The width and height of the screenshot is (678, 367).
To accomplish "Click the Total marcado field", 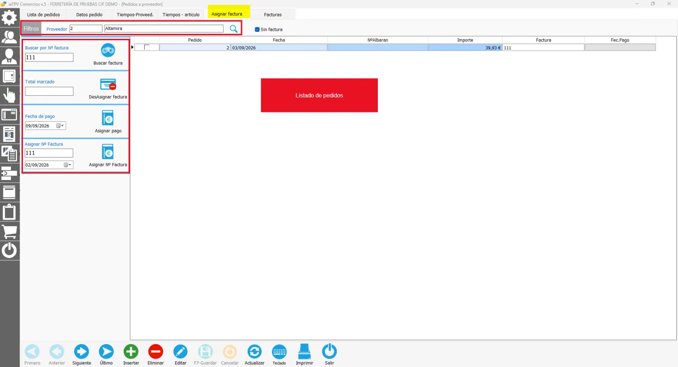I will [49, 91].
